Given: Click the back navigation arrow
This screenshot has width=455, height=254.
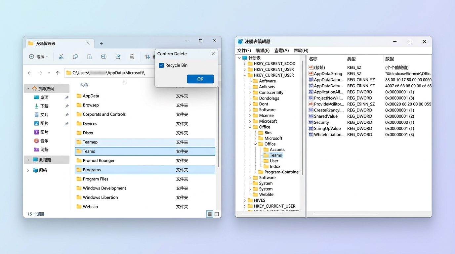Looking at the screenshot, I should (30, 73).
